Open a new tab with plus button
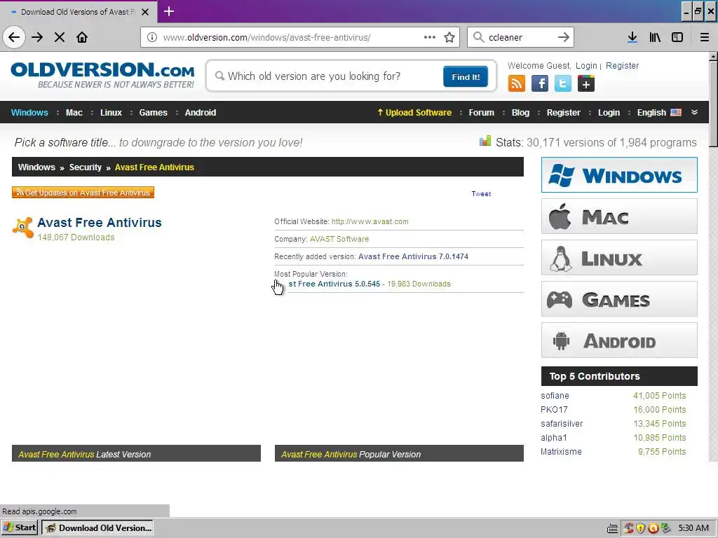Image resolution: width=718 pixels, height=538 pixels. [x=169, y=11]
